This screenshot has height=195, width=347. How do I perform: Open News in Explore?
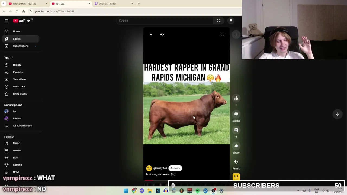(x=21, y=172)
